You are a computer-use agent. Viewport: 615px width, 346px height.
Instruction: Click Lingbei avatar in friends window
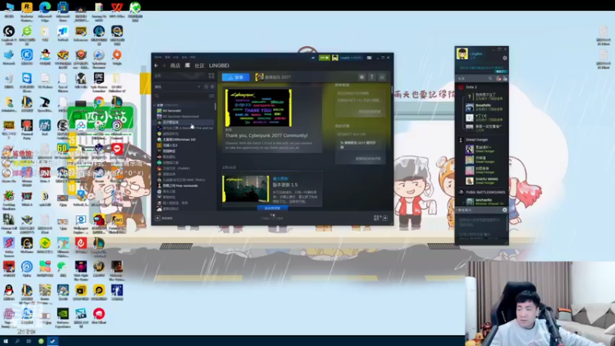pos(462,54)
